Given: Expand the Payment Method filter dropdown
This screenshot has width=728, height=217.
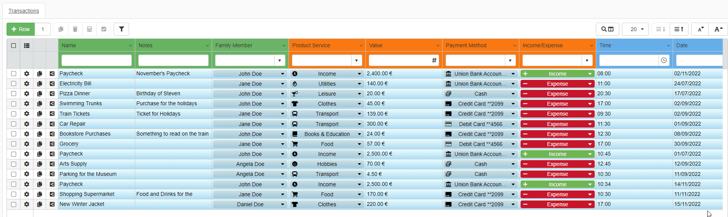Looking at the screenshot, I should 510,60.
